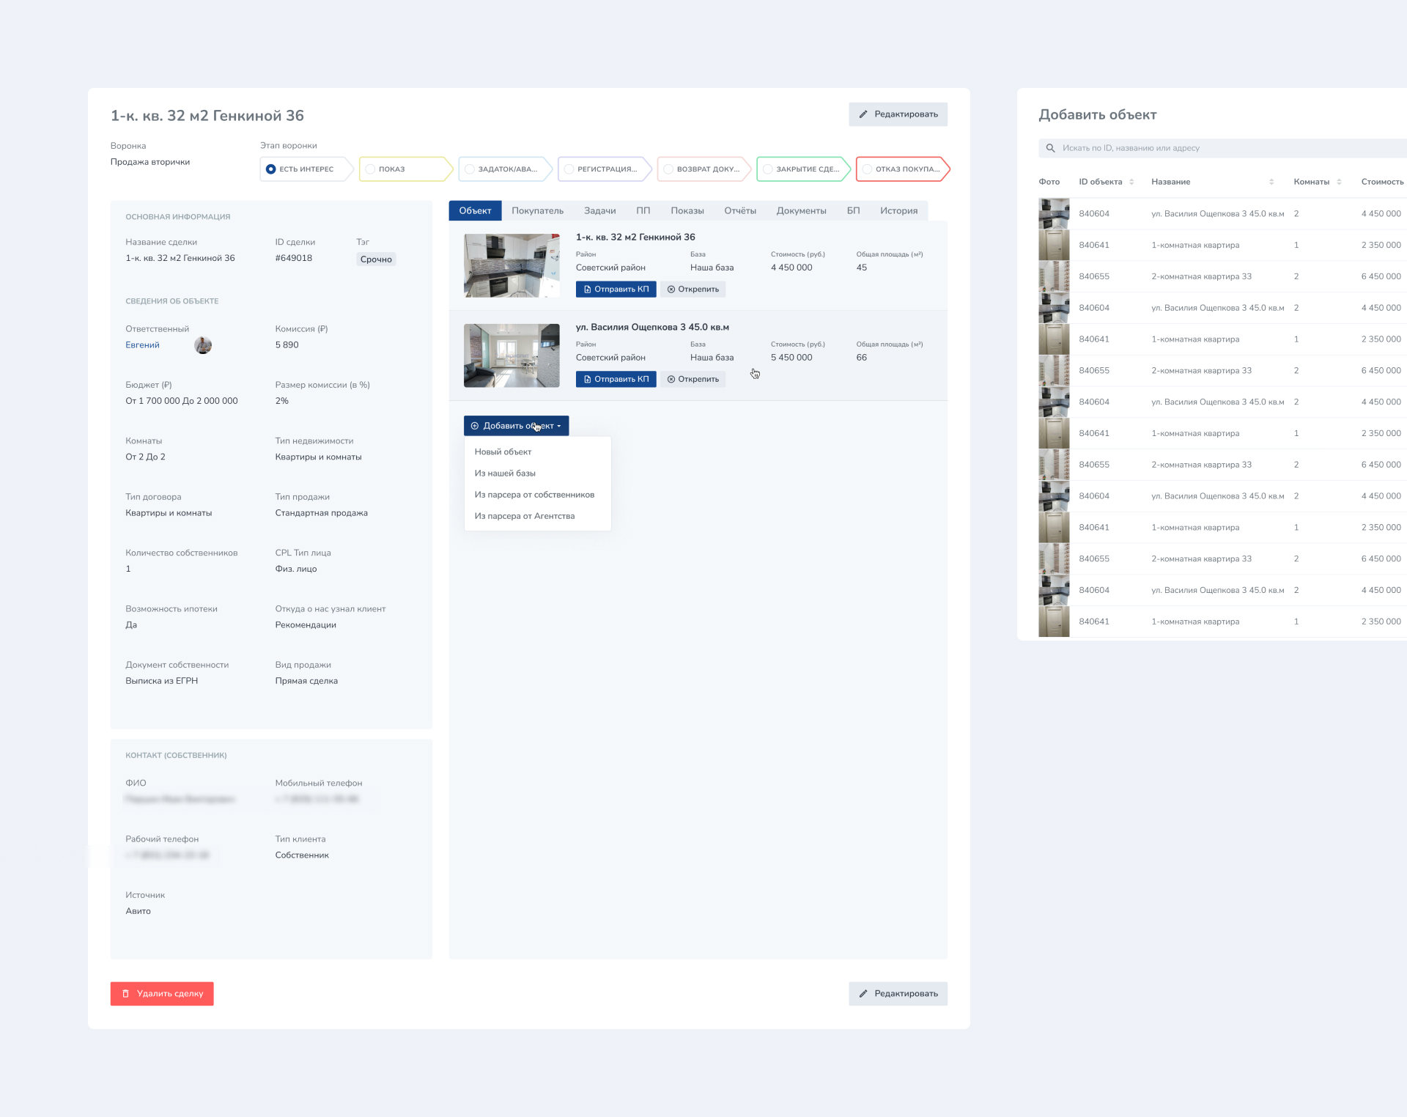Image resolution: width=1407 pixels, height=1117 pixels.
Task: Click the trash icon on Удалить сделку
Action: pyautogui.click(x=125, y=994)
